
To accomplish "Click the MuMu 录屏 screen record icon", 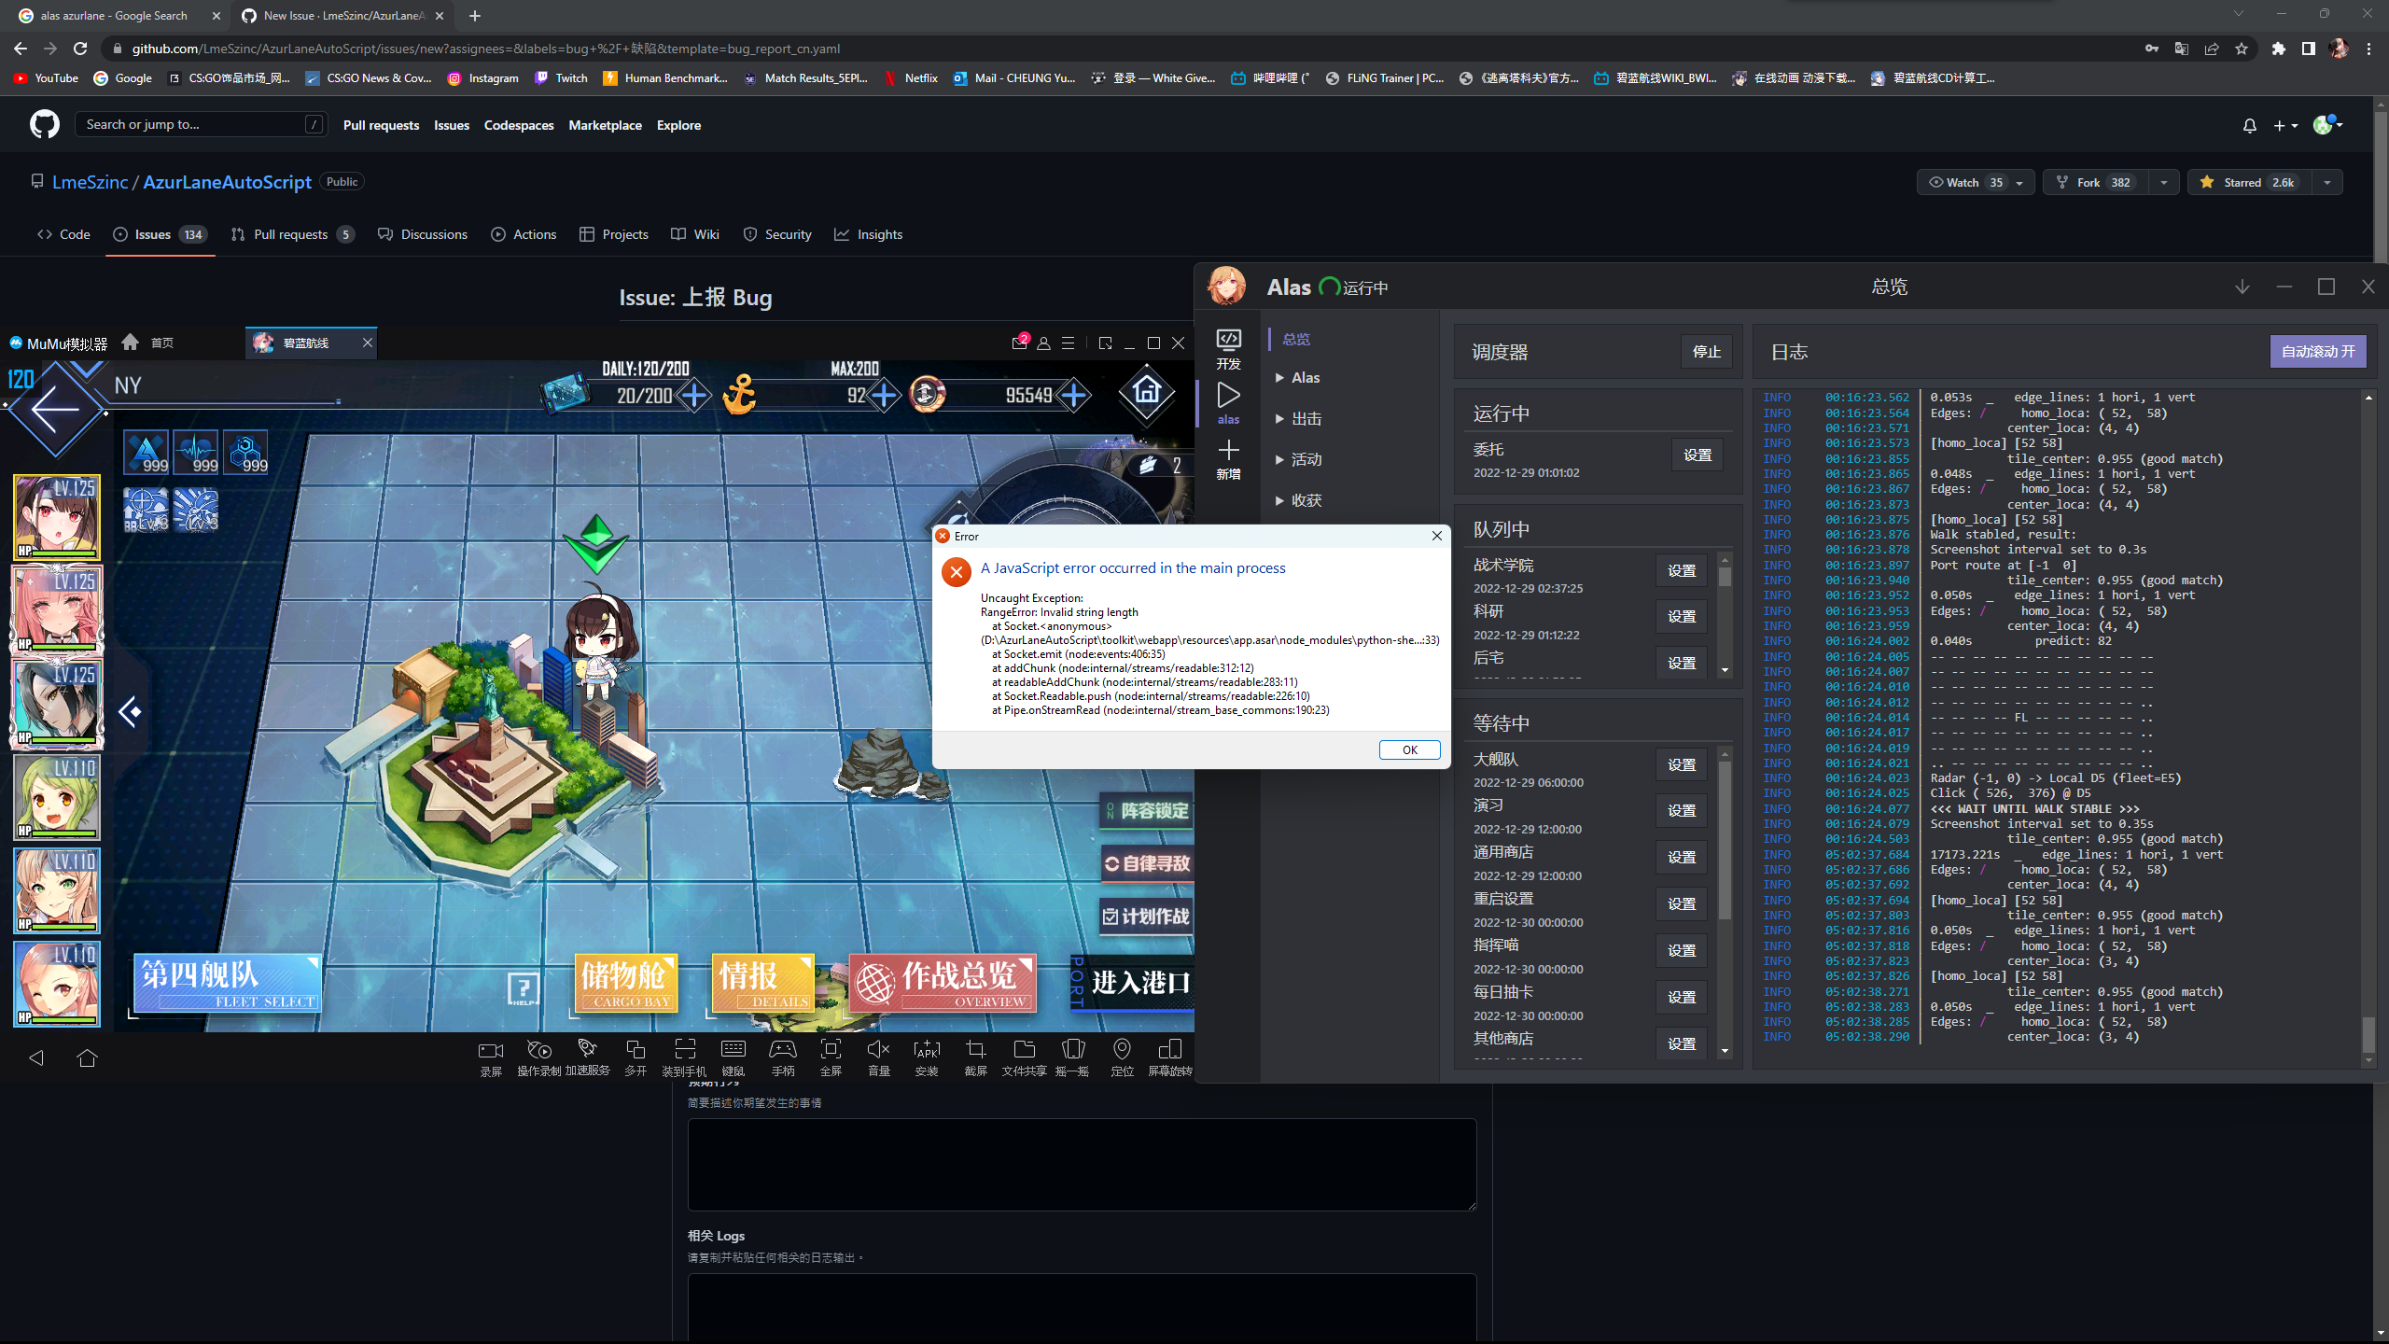I will pyautogui.click(x=491, y=1051).
